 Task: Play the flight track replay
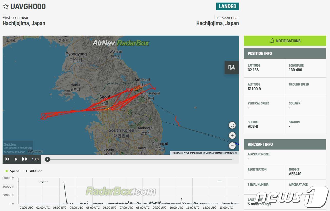coord(16,159)
